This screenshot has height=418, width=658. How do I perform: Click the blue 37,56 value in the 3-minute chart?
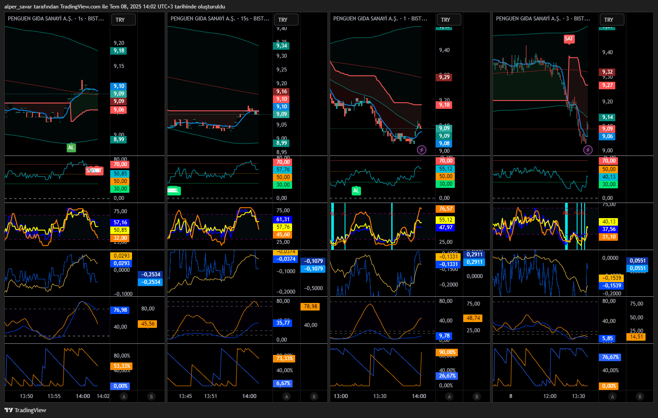coord(609,229)
